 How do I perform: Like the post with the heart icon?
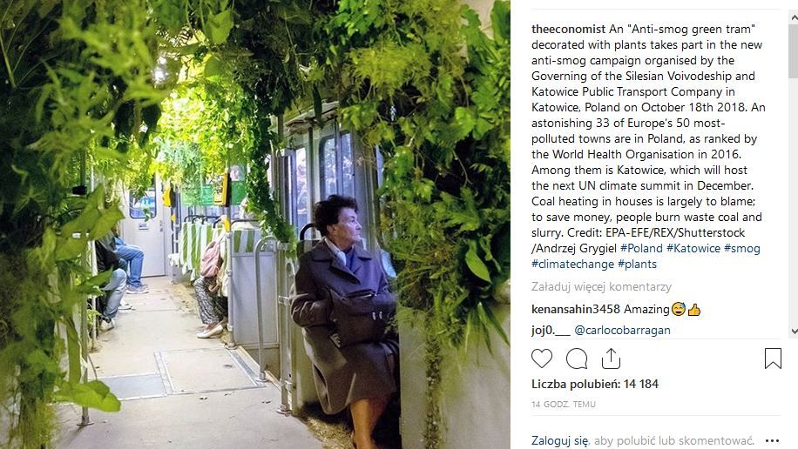point(542,359)
